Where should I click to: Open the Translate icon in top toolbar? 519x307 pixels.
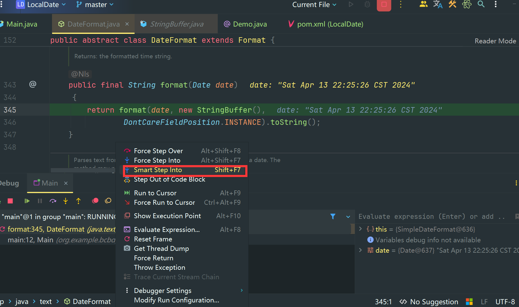[x=438, y=4]
